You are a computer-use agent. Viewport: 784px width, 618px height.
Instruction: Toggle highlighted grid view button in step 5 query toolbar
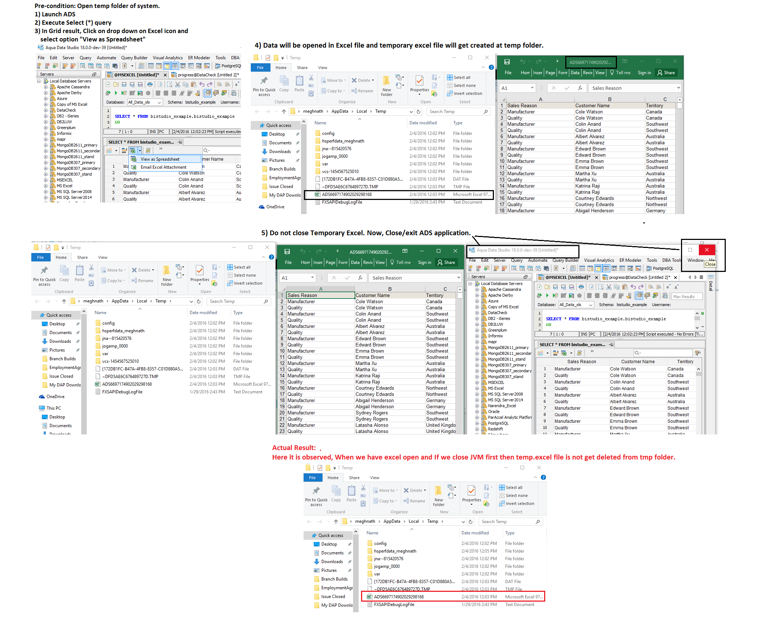click(639, 296)
